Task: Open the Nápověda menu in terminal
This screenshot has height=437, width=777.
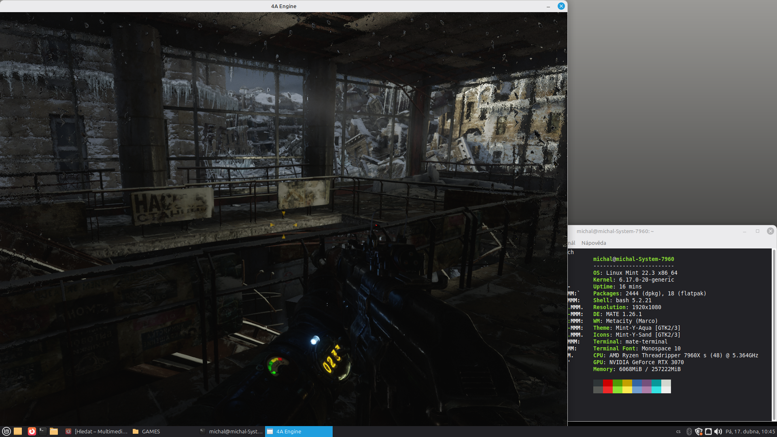Action: [594, 243]
